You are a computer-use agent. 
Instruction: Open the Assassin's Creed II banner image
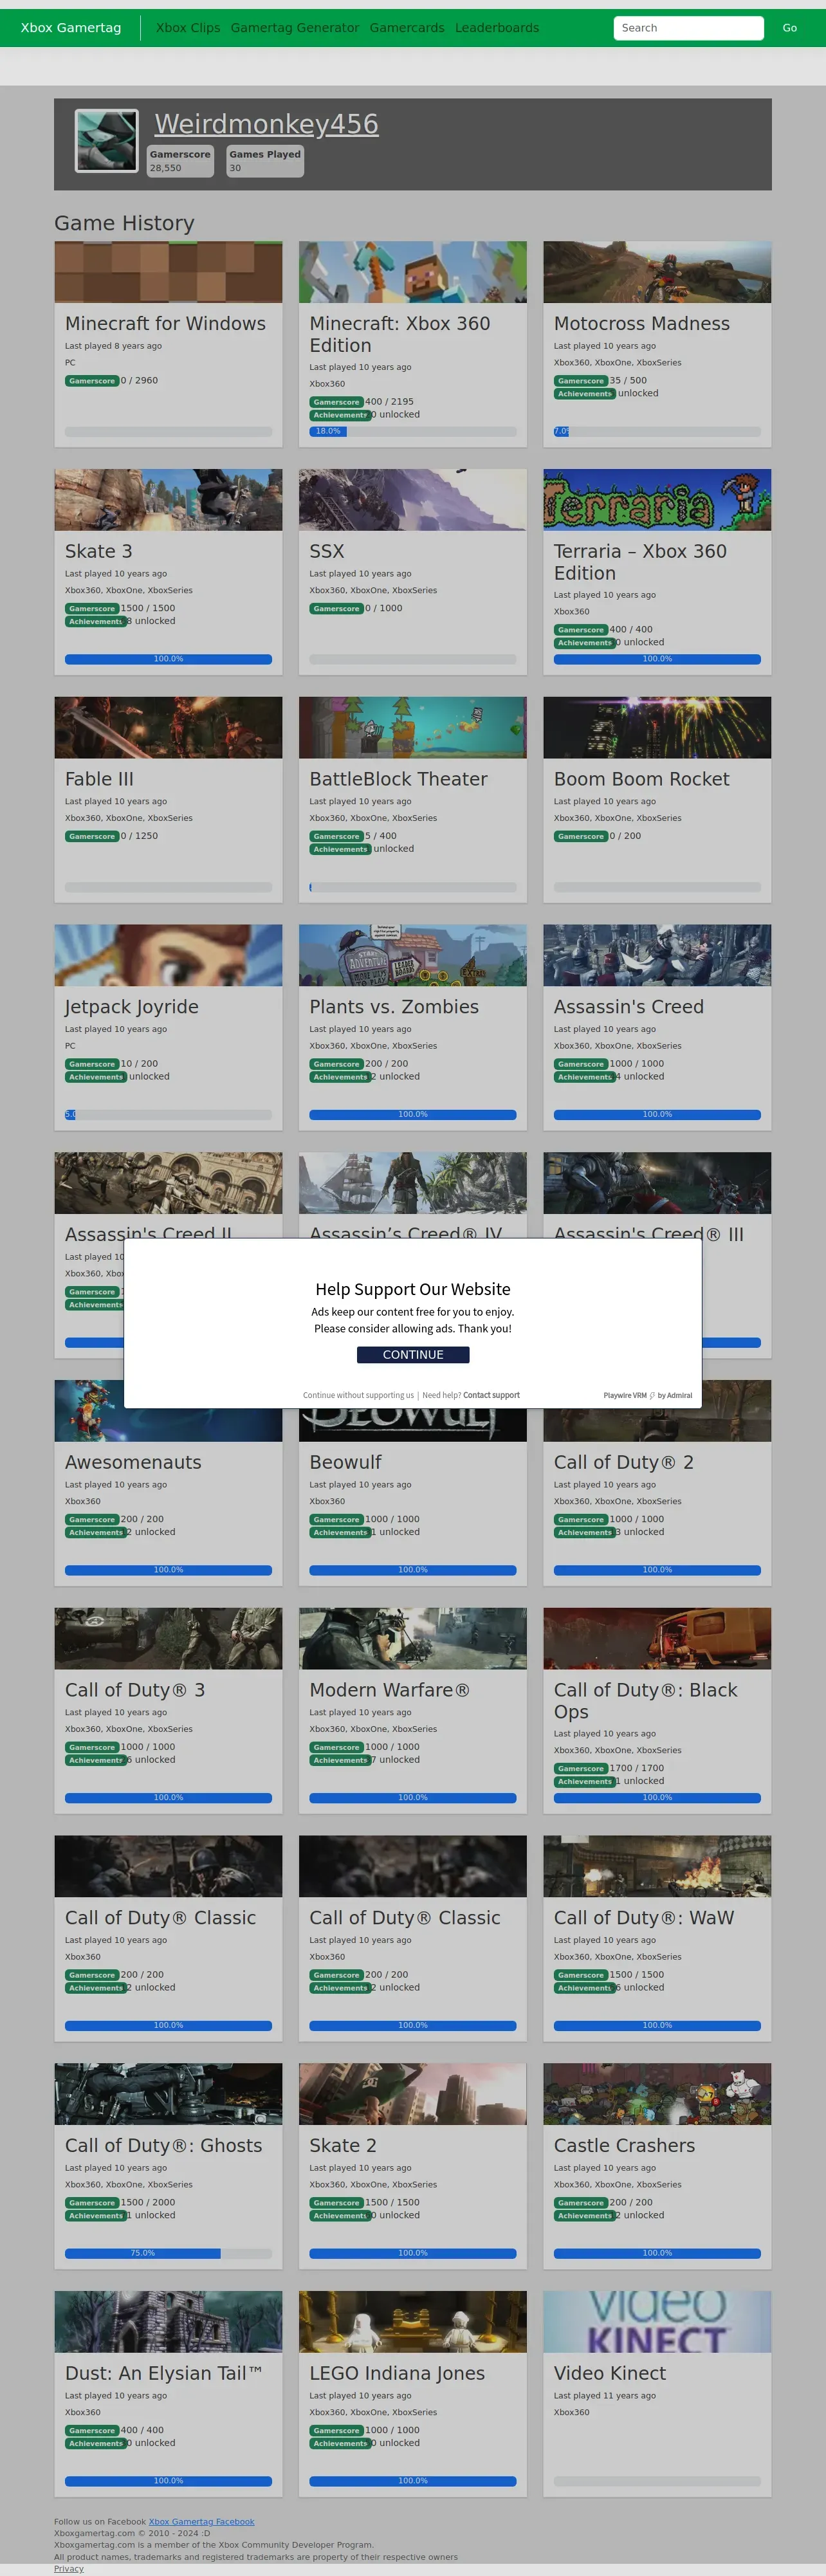tap(168, 1183)
